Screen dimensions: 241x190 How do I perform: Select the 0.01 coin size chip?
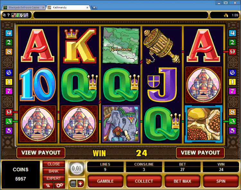[76, 169]
